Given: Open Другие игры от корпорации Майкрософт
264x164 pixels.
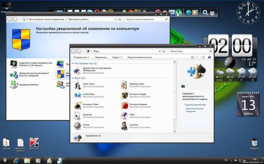Looking at the screenshot, I should (x=92, y=71).
